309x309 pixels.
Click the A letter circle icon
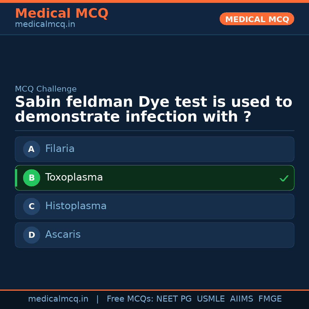point(31,149)
